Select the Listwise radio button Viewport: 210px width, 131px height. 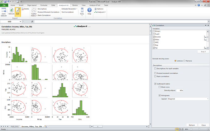click(175, 61)
